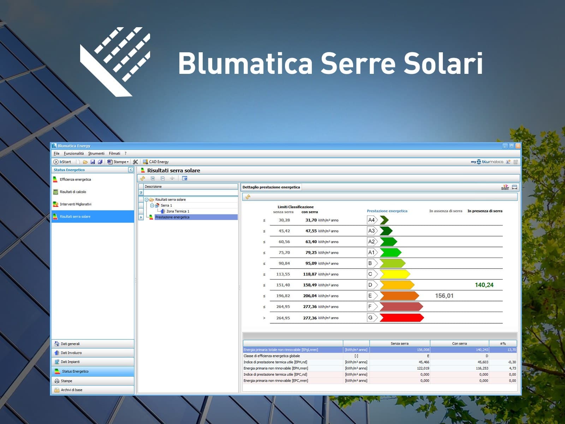
Task: Open Dati Impianti section
Action: pyautogui.click(x=93, y=362)
